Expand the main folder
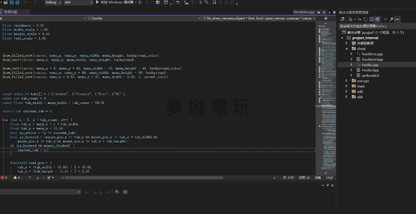Viewport: 416px width, 214px height. point(346,86)
